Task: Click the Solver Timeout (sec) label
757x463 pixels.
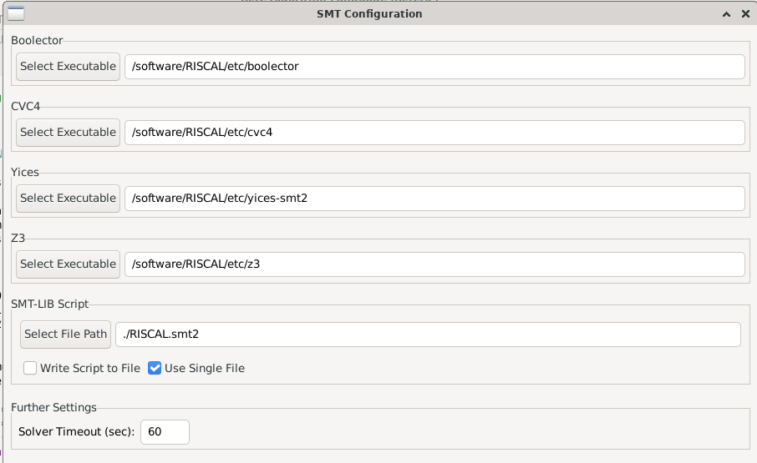Action: tap(76, 432)
